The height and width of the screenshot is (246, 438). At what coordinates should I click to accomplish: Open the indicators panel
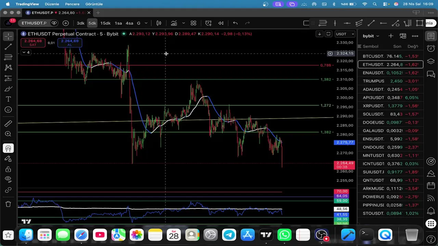[x=174, y=23]
